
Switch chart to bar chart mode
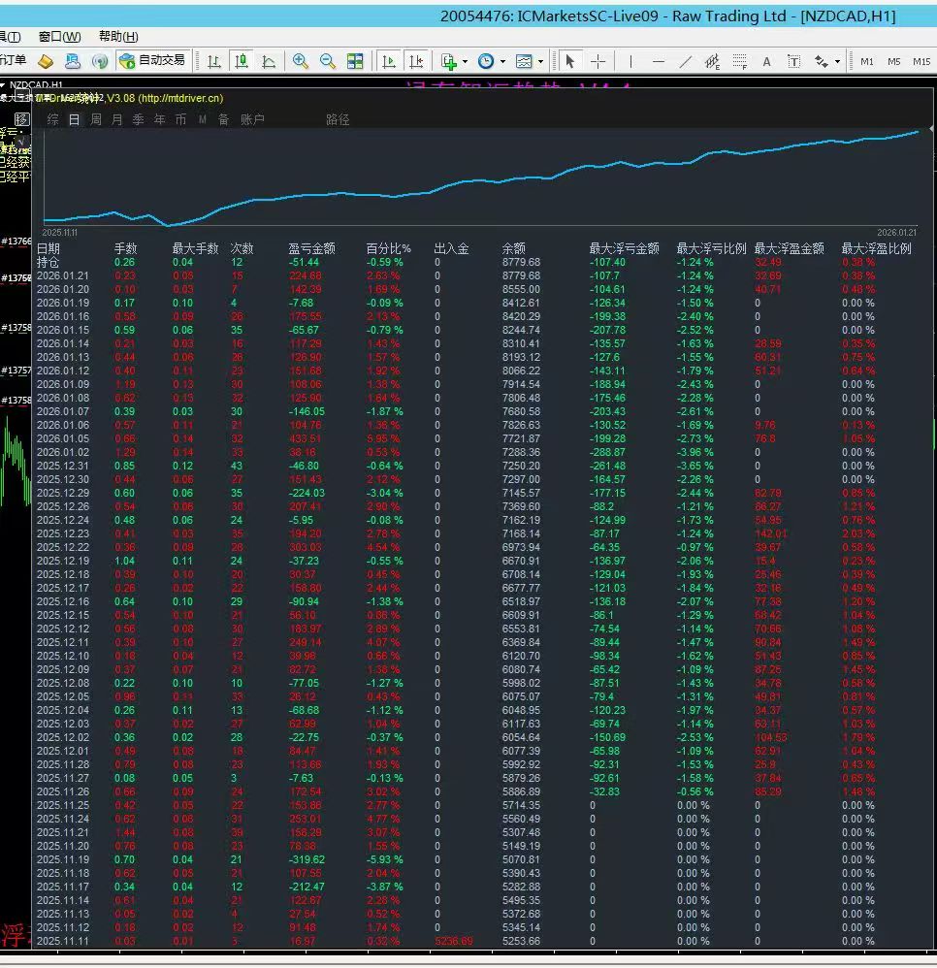(214, 61)
